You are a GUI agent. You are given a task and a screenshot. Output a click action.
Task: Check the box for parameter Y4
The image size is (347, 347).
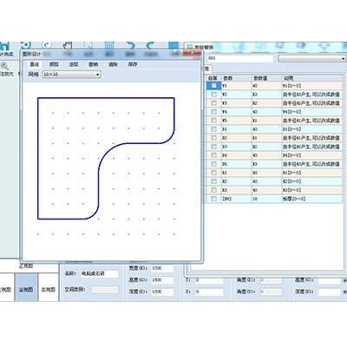[213, 112]
